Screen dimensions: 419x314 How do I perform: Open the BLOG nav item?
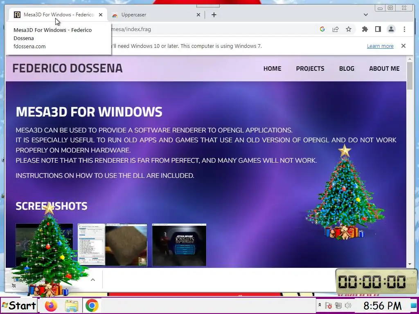point(347,69)
